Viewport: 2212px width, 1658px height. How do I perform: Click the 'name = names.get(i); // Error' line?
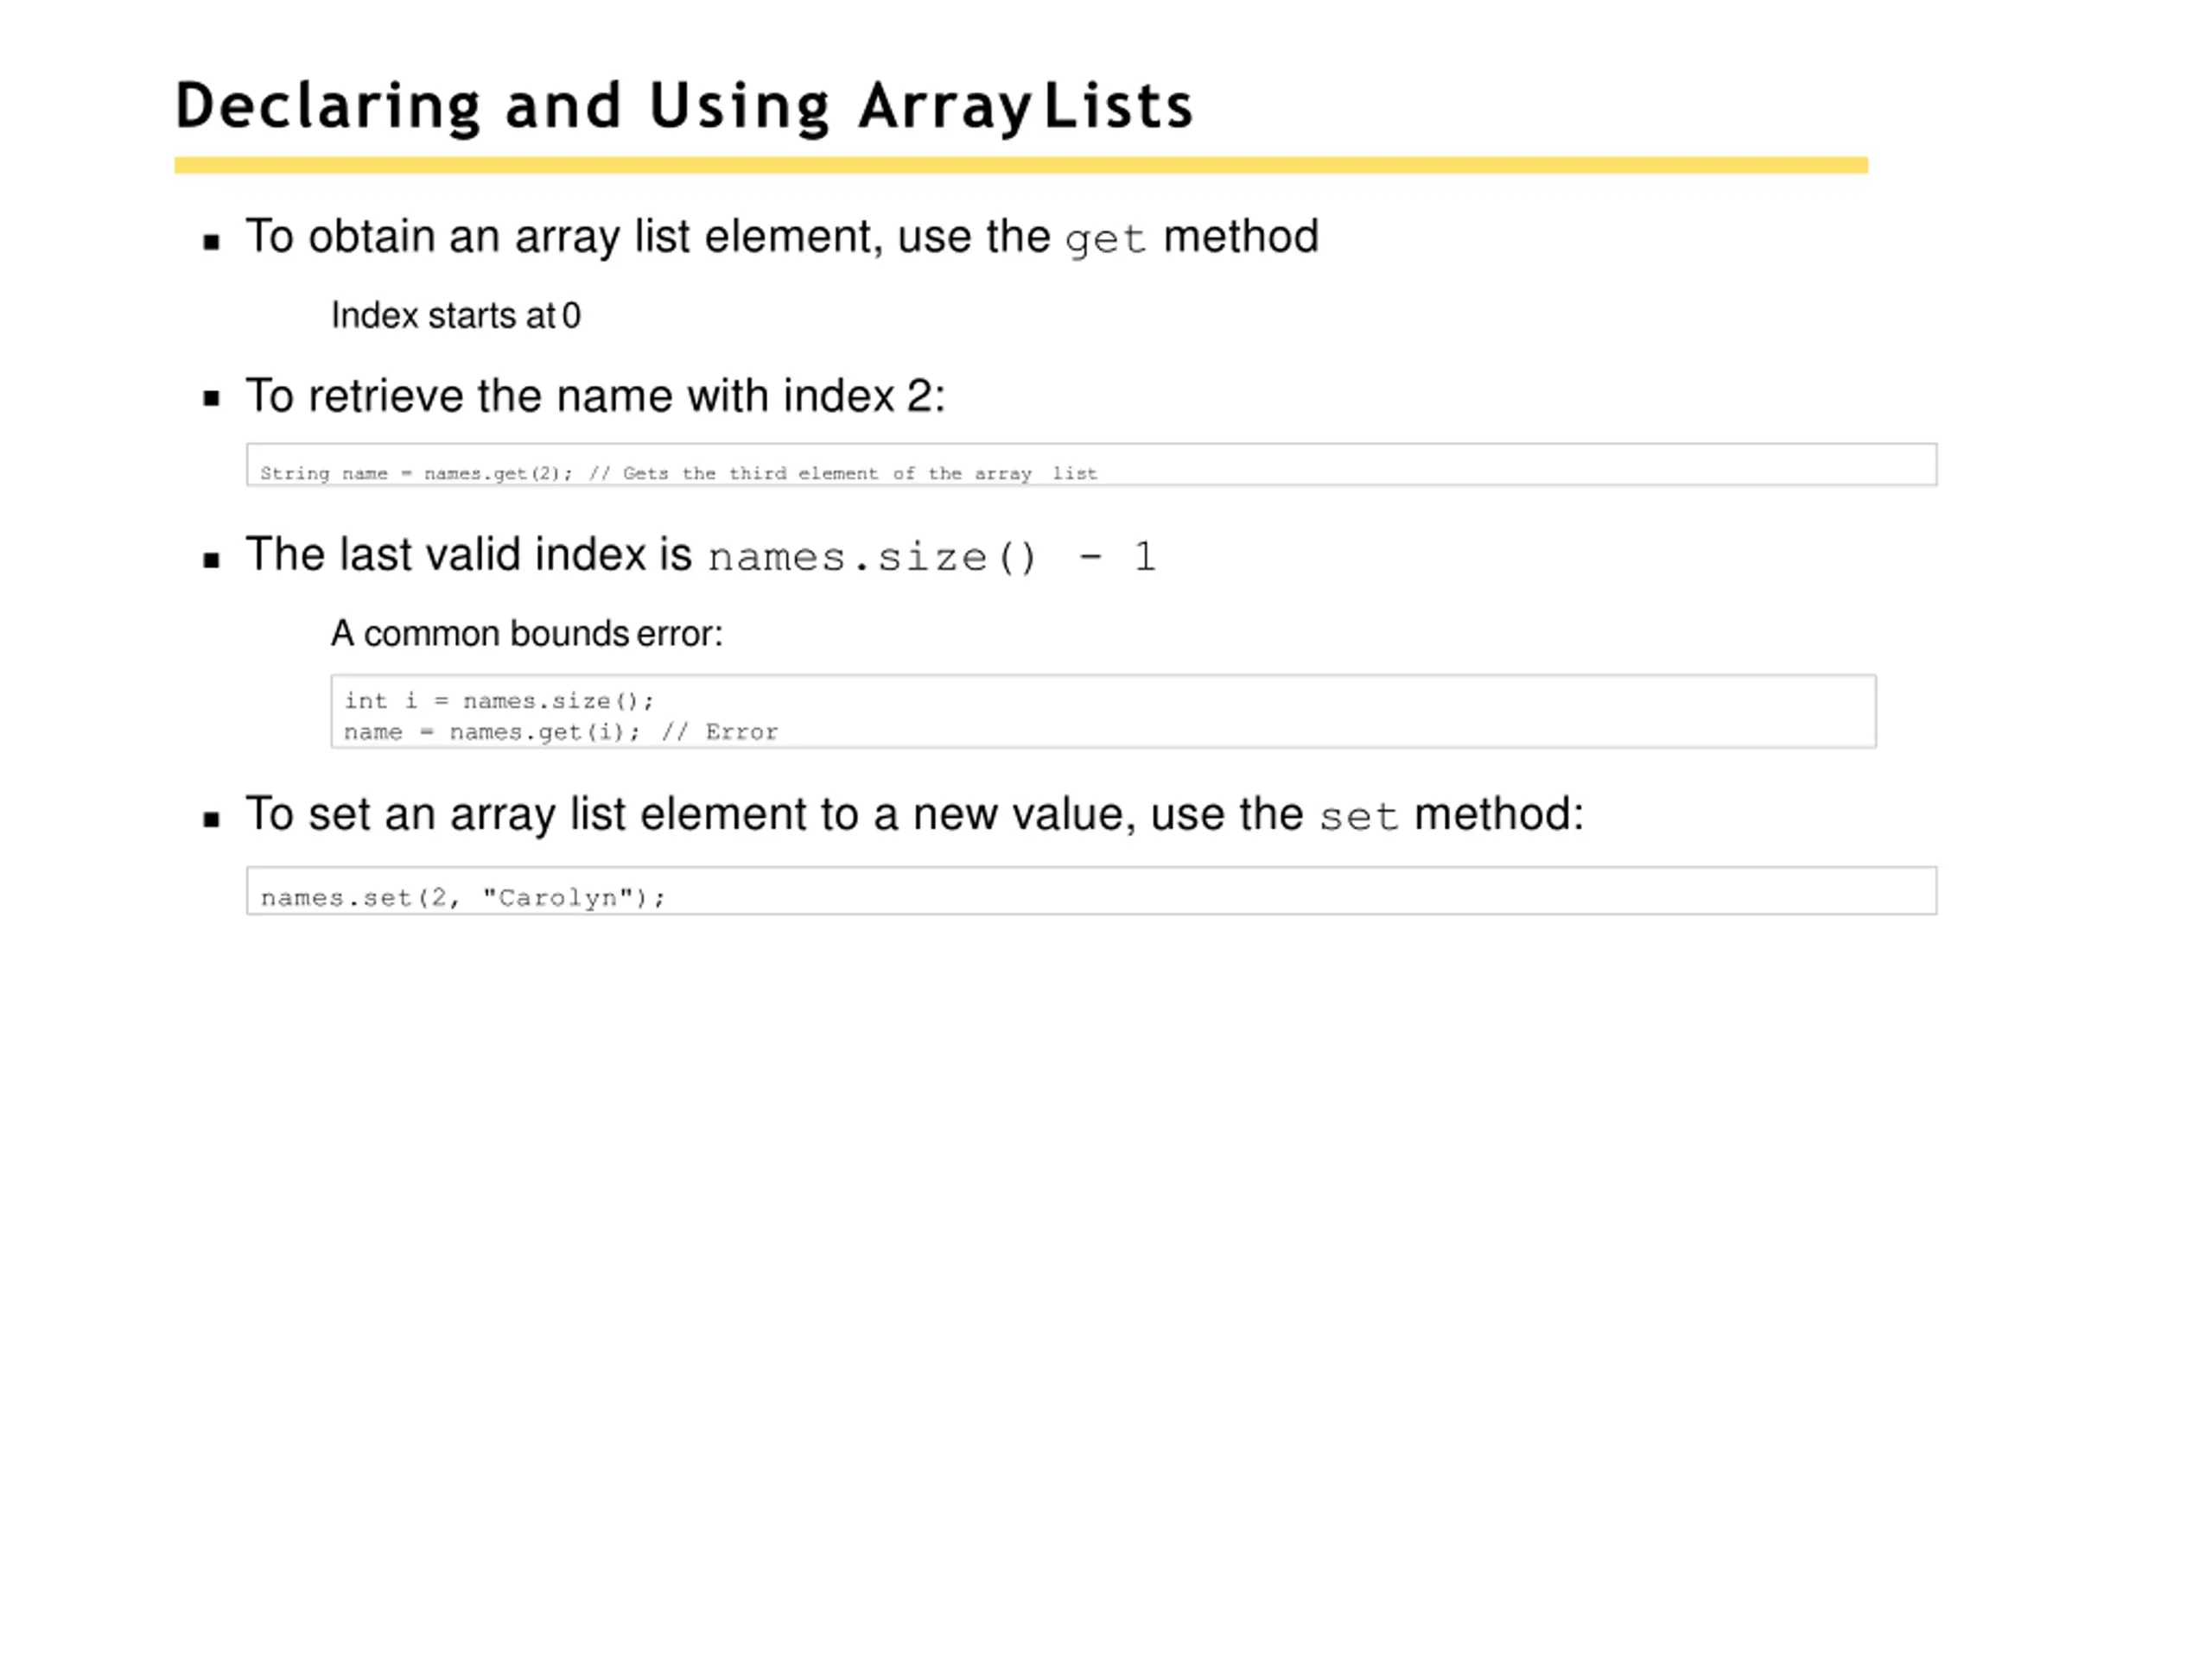tap(560, 732)
